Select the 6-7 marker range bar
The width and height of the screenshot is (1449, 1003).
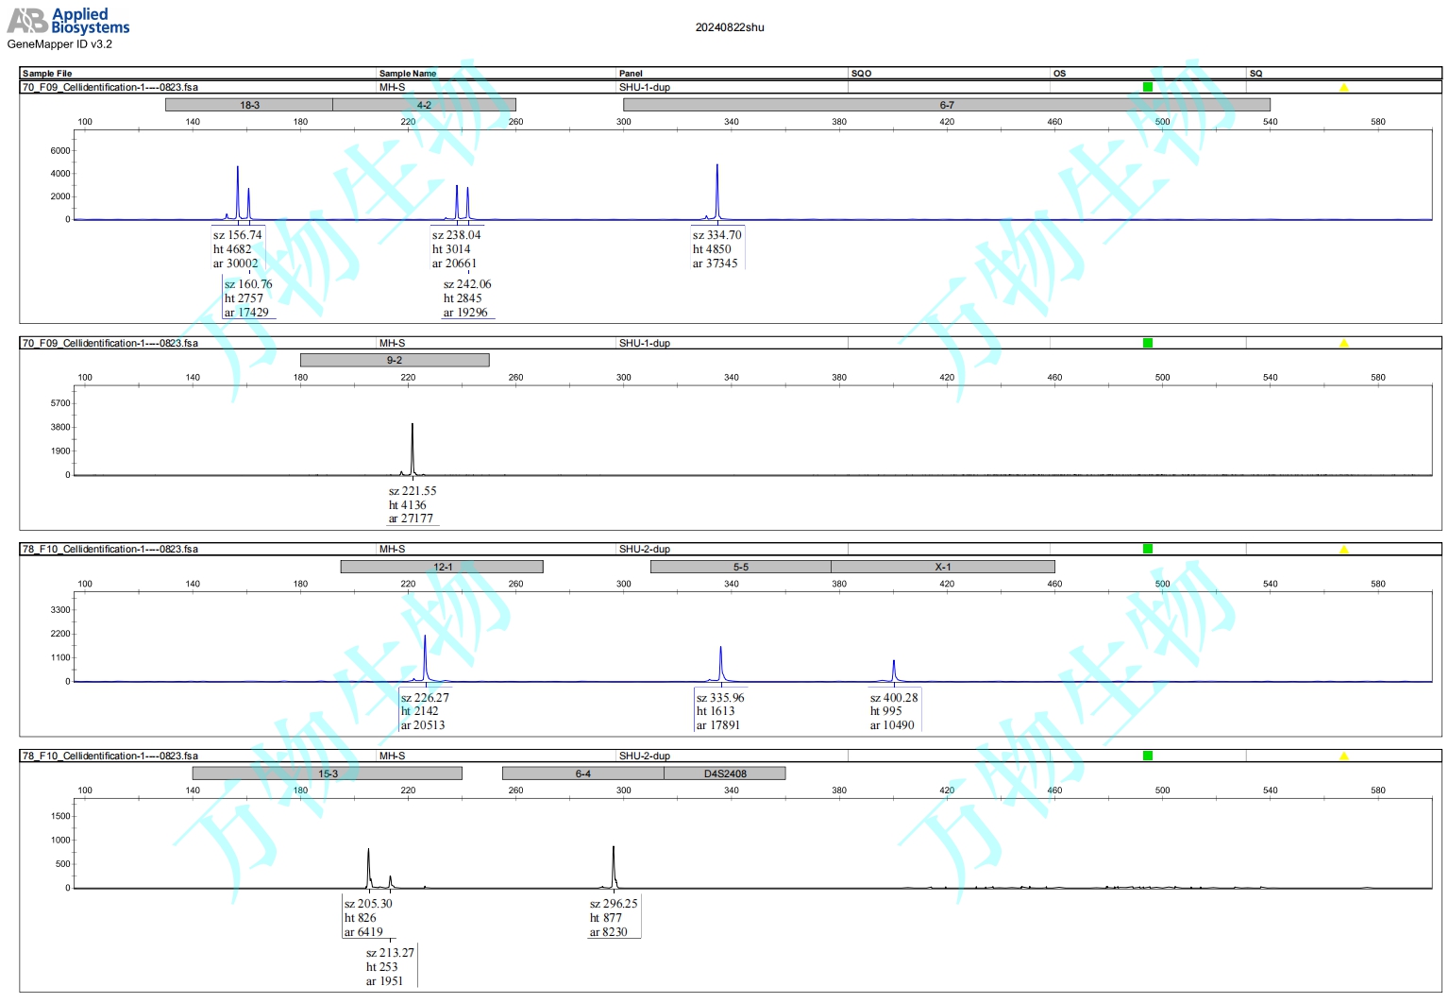pos(946,105)
